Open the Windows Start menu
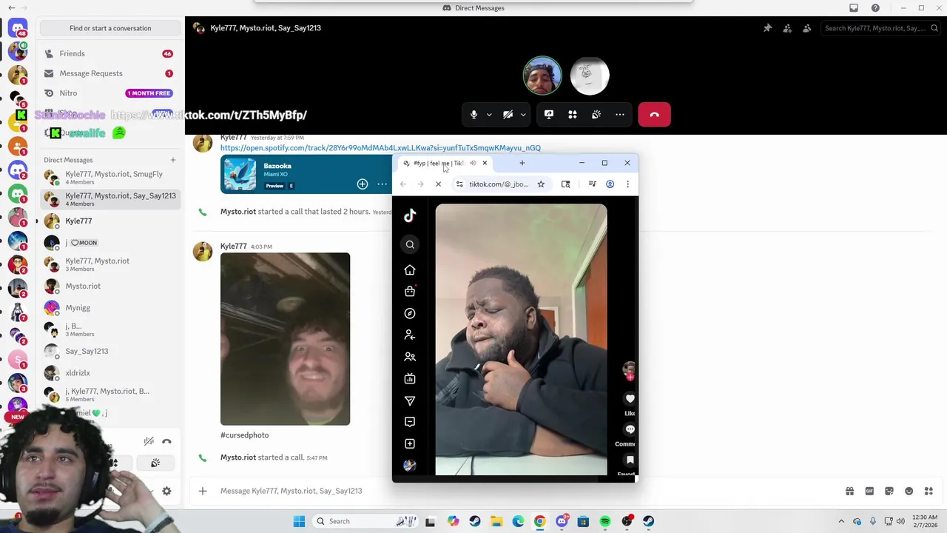This screenshot has height=533, width=947. (x=299, y=521)
